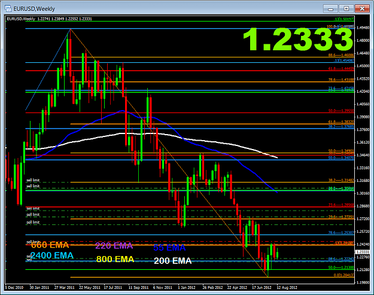The width and height of the screenshot is (374, 295).
Task: Click the 12 Aug 2012 date label
Action: 287,288
